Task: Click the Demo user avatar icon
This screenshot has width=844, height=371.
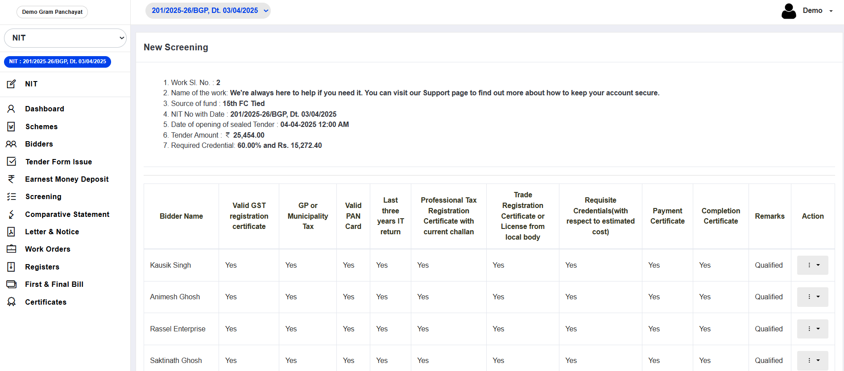Action: [x=788, y=11]
